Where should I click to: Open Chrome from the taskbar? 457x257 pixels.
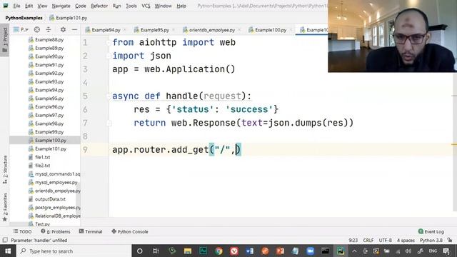tap(219, 251)
